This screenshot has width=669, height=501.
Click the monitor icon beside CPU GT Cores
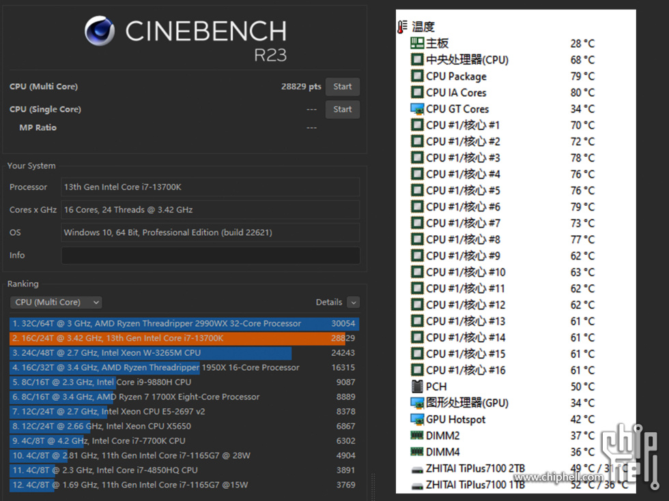(417, 108)
